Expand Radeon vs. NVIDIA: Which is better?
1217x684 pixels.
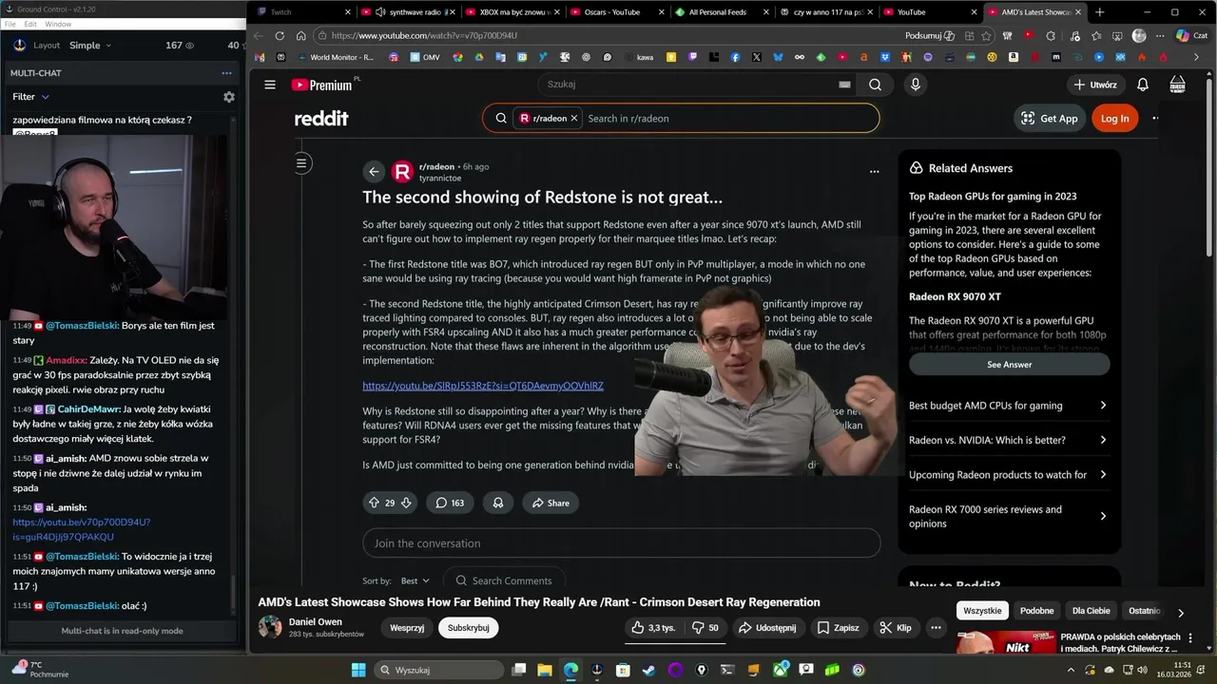(x=1009, y=440)
